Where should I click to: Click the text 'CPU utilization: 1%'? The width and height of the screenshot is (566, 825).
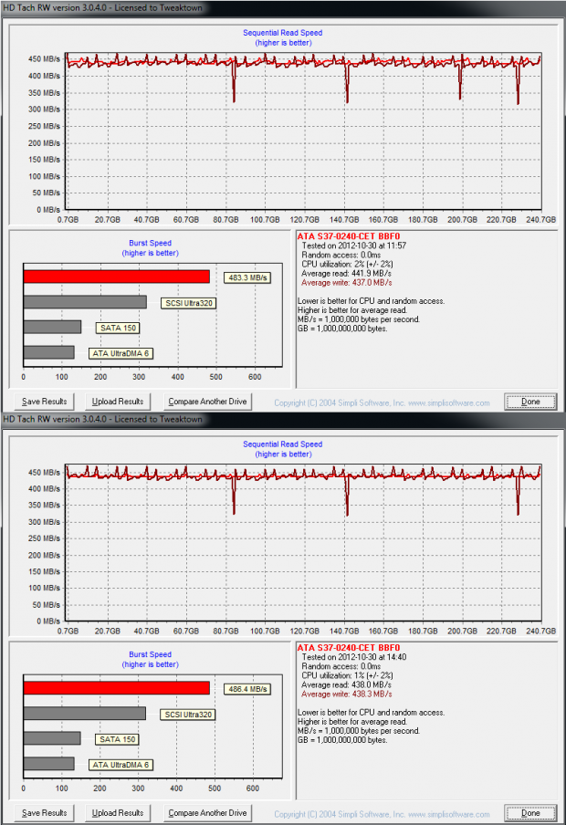pos(333,675)
